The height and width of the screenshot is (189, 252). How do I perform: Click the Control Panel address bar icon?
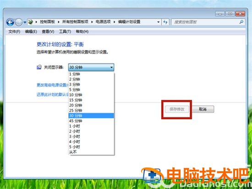31,22
